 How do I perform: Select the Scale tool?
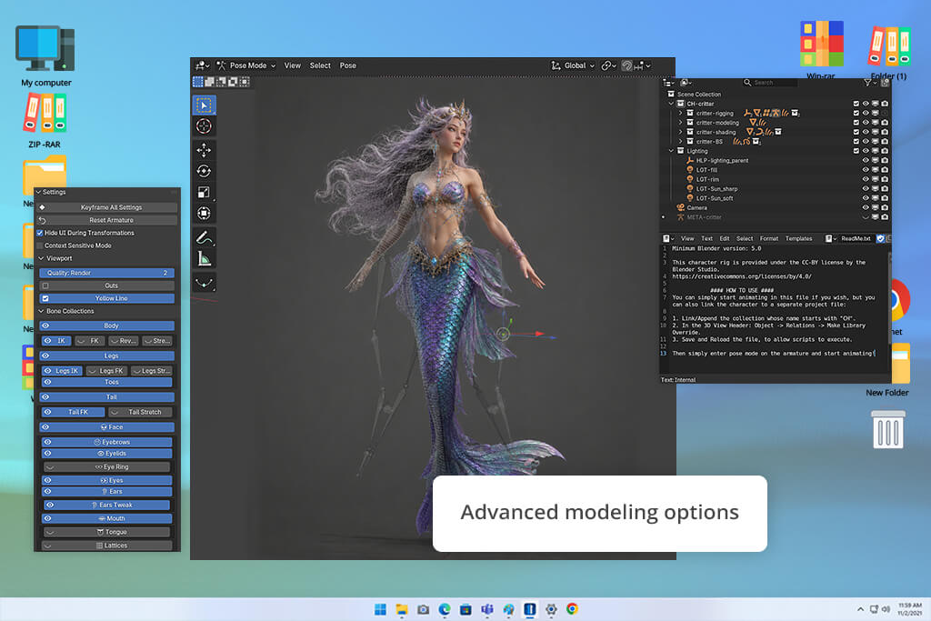205,192
